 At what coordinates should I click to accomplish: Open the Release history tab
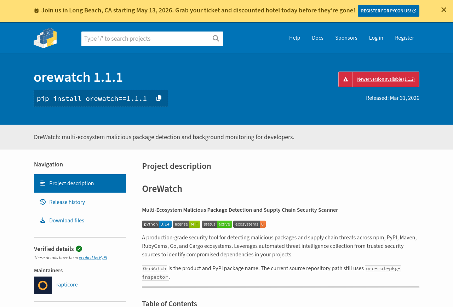[67, 202]
